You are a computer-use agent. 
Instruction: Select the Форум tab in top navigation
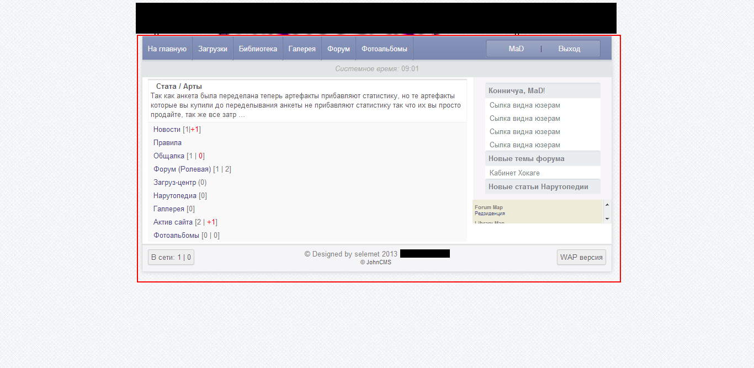pyautogui.click(x=338, y=49)
